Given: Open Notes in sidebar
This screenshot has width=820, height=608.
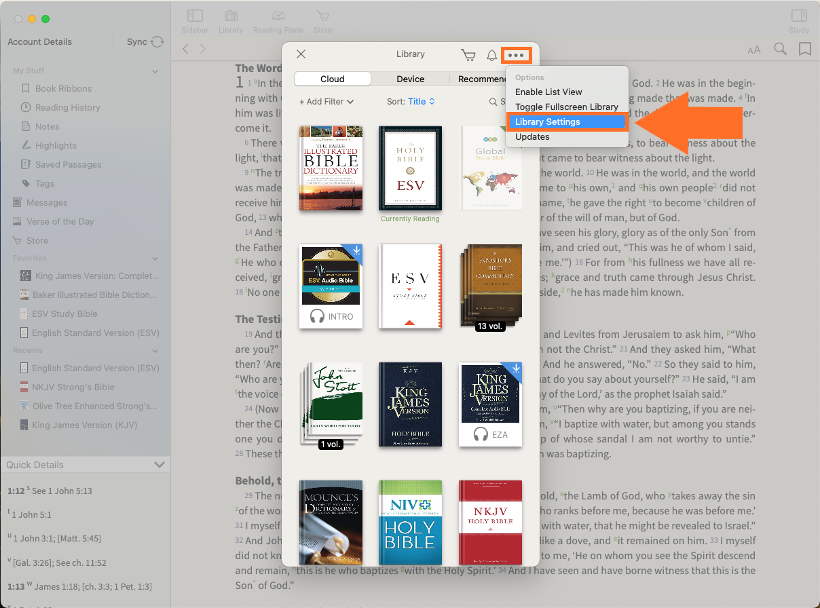Looking at the screenshot, I should coord(47,126).
